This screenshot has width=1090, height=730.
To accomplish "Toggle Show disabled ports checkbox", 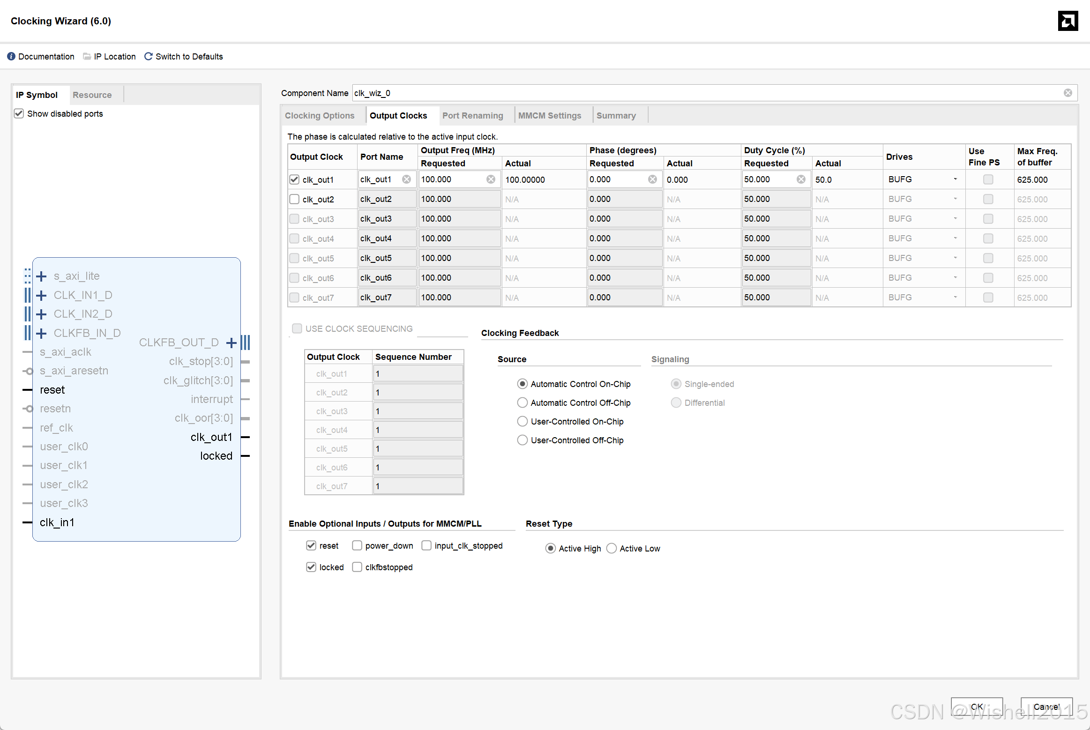I will point(19,113).
